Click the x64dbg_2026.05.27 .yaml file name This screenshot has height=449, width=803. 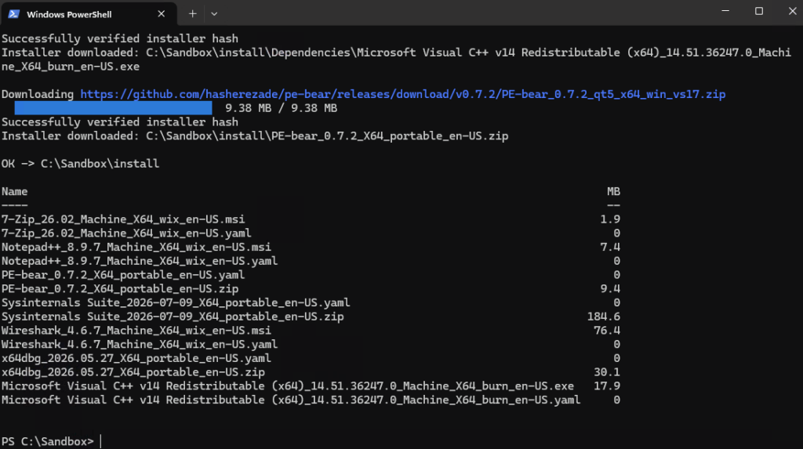tap(136, 358)
